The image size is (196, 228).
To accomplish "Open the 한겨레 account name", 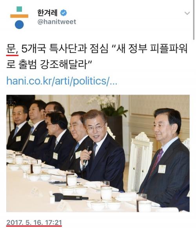I will tap(47, 13).
